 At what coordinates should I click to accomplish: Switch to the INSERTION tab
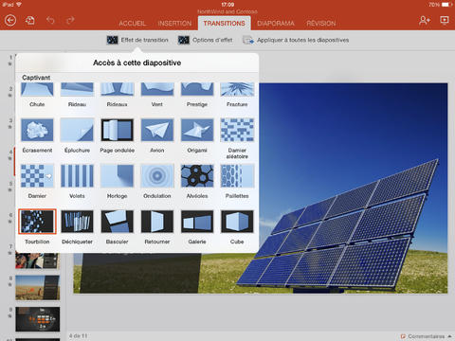[x=174, y=24]
